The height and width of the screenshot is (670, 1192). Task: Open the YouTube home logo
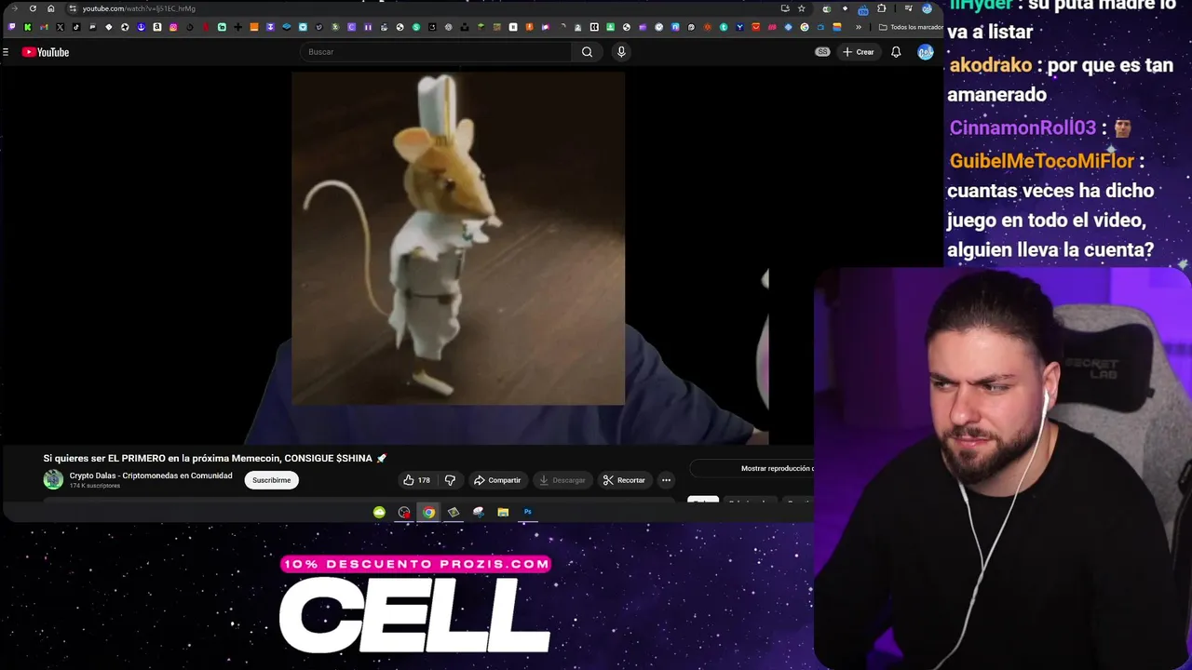pos(46,52)
